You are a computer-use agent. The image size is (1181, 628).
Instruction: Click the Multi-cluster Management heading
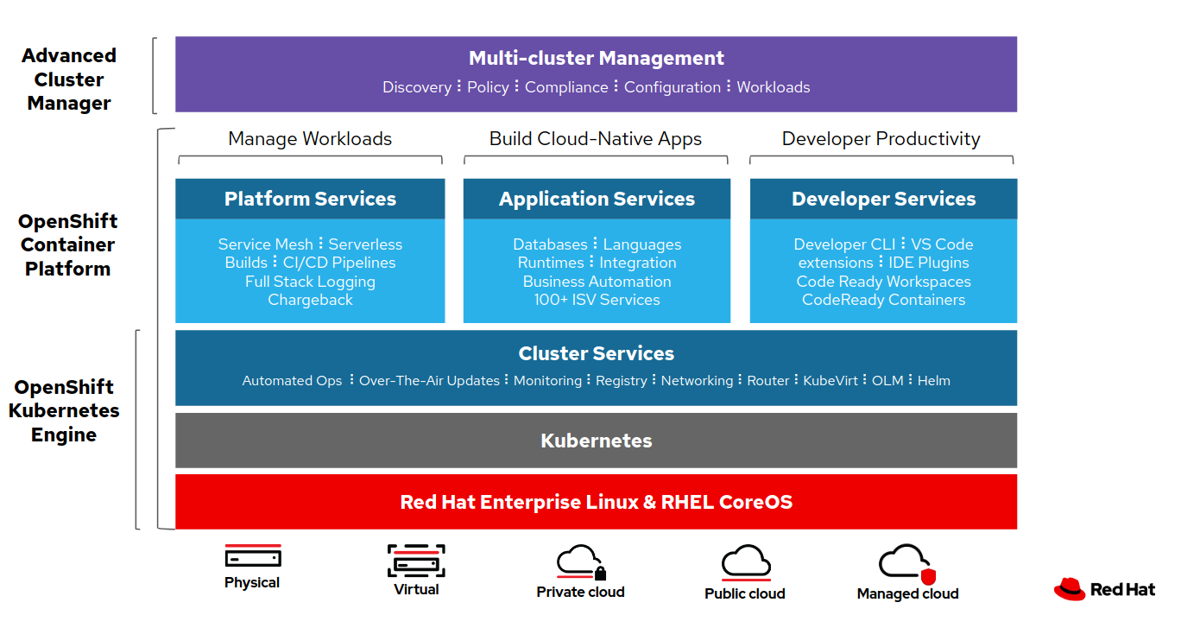596,59
